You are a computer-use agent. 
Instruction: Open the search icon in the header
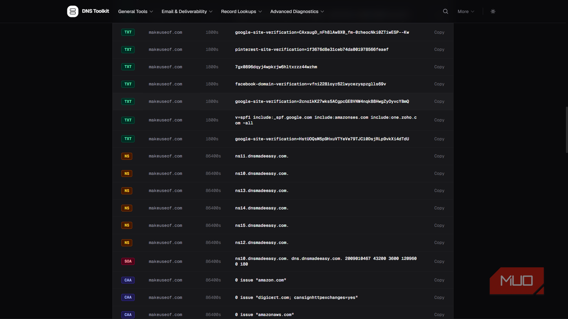[x=445, y=11]
